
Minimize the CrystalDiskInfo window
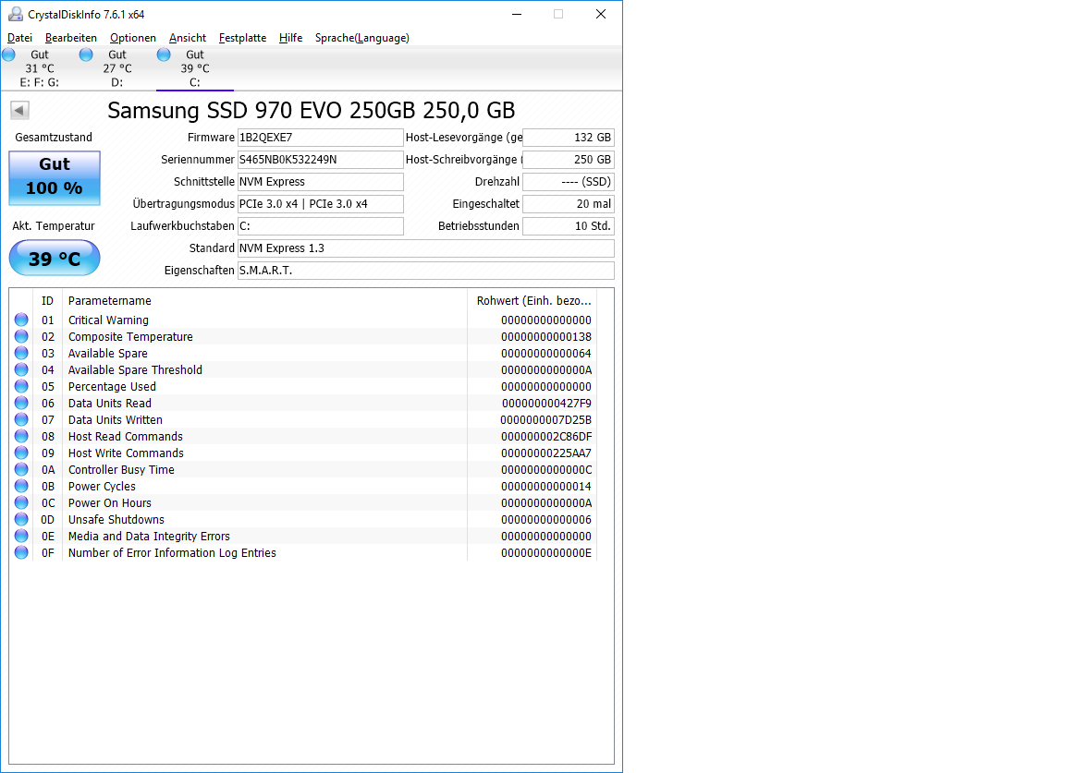(x=517, y=14)
